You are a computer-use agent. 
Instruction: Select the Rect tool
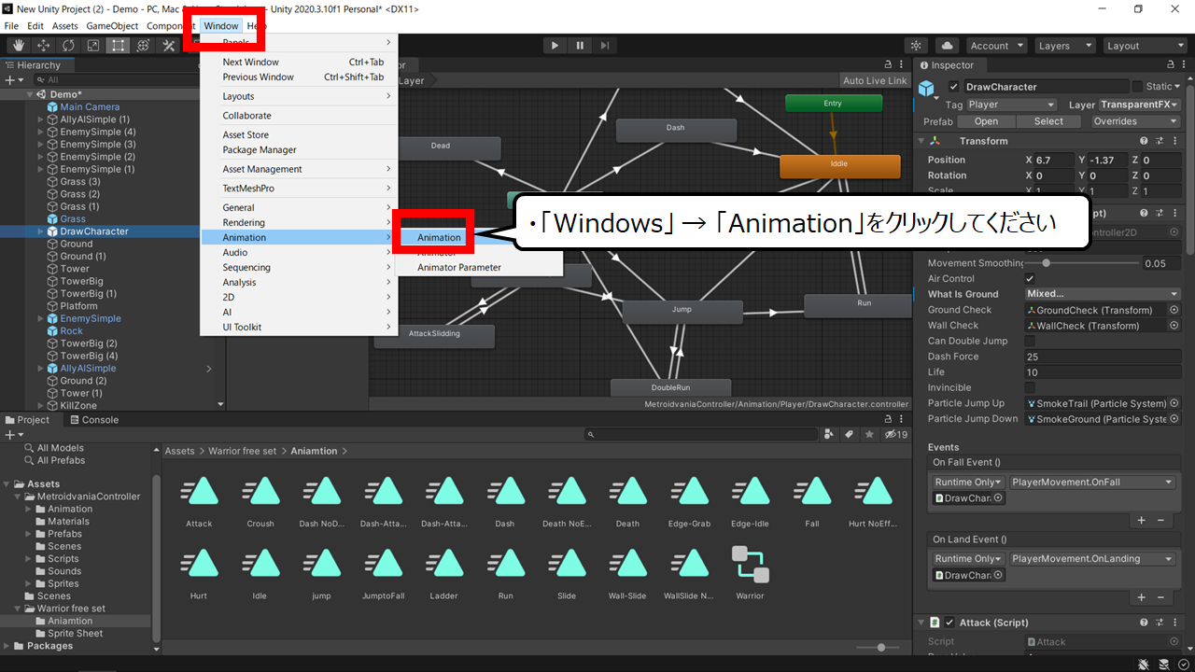[119, 45]
